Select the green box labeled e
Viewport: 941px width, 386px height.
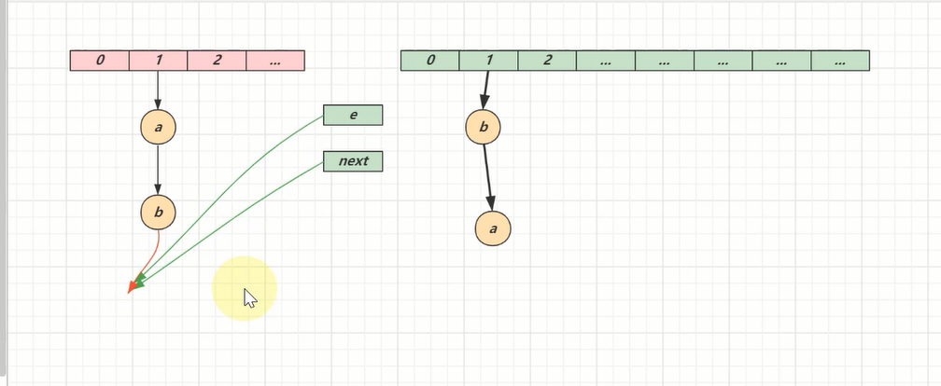tap(353, 115)
